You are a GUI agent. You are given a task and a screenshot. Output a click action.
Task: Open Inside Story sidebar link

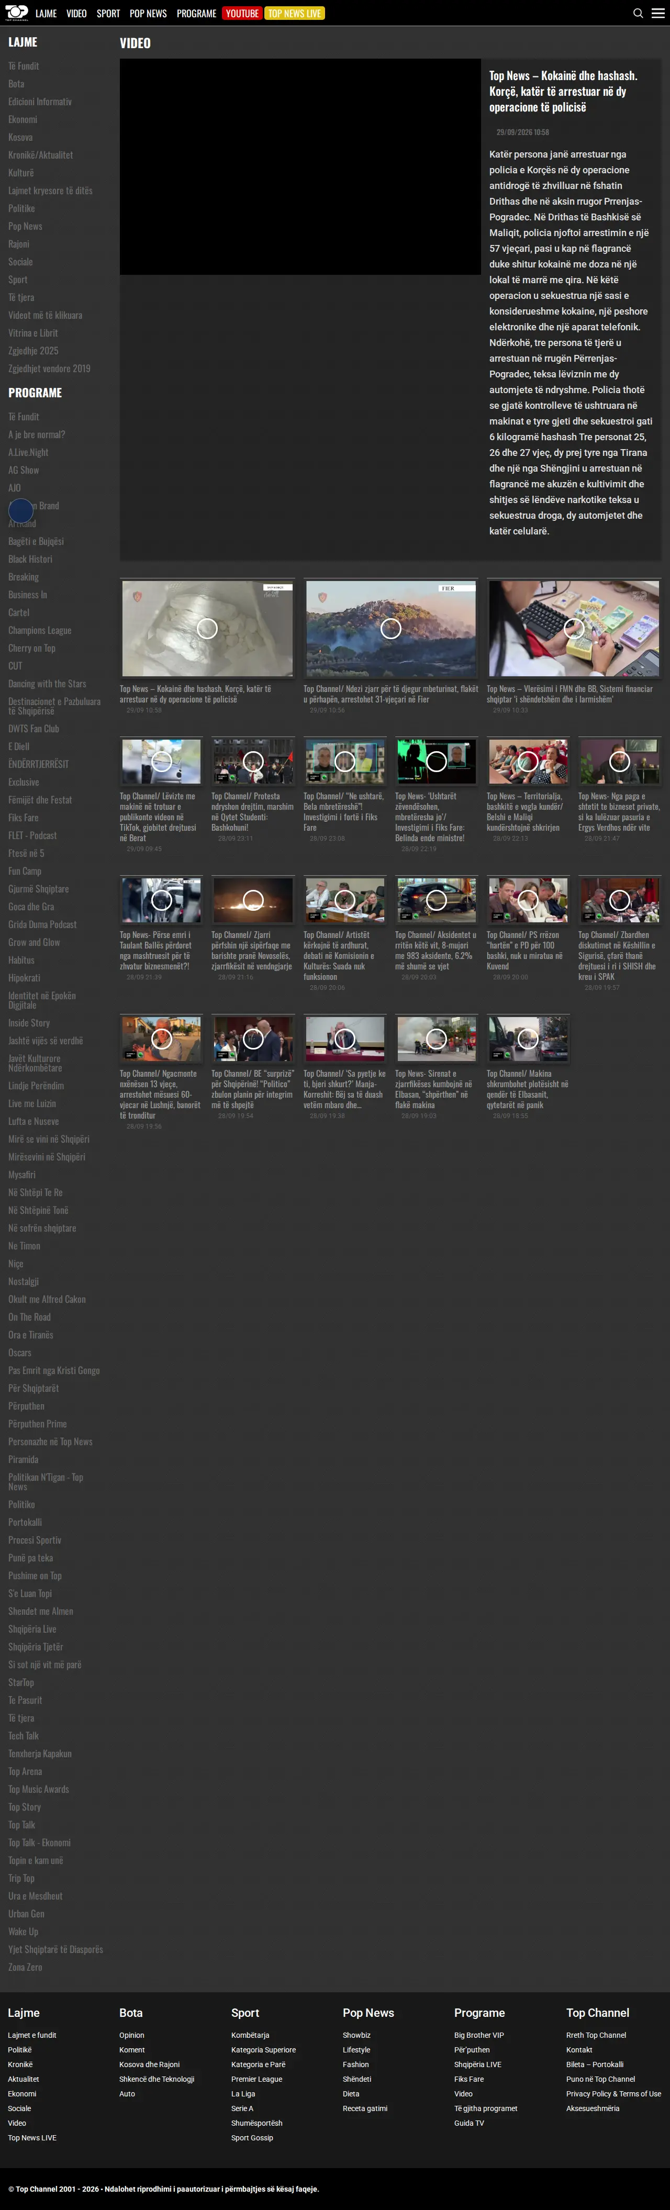point(29,1023)
